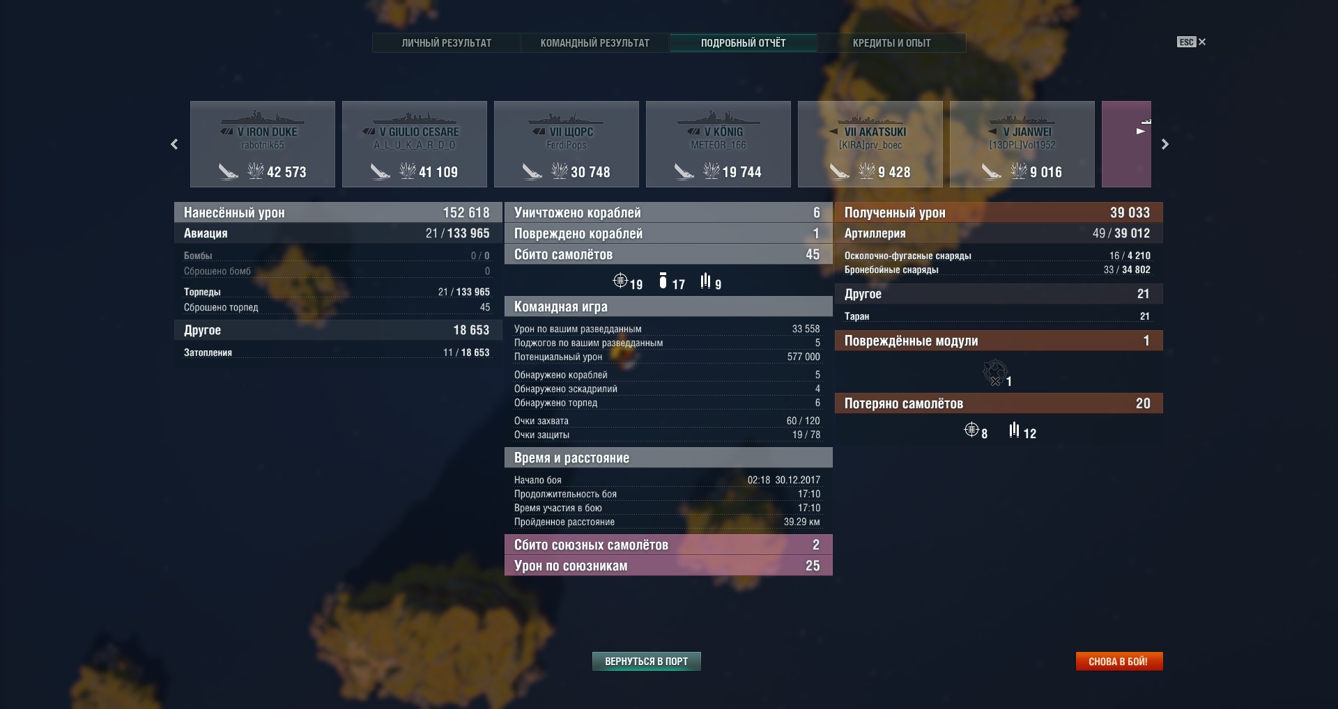The image size is (1338, 709).
Task: Click the damaged module icon
Action: coord(994,372)
